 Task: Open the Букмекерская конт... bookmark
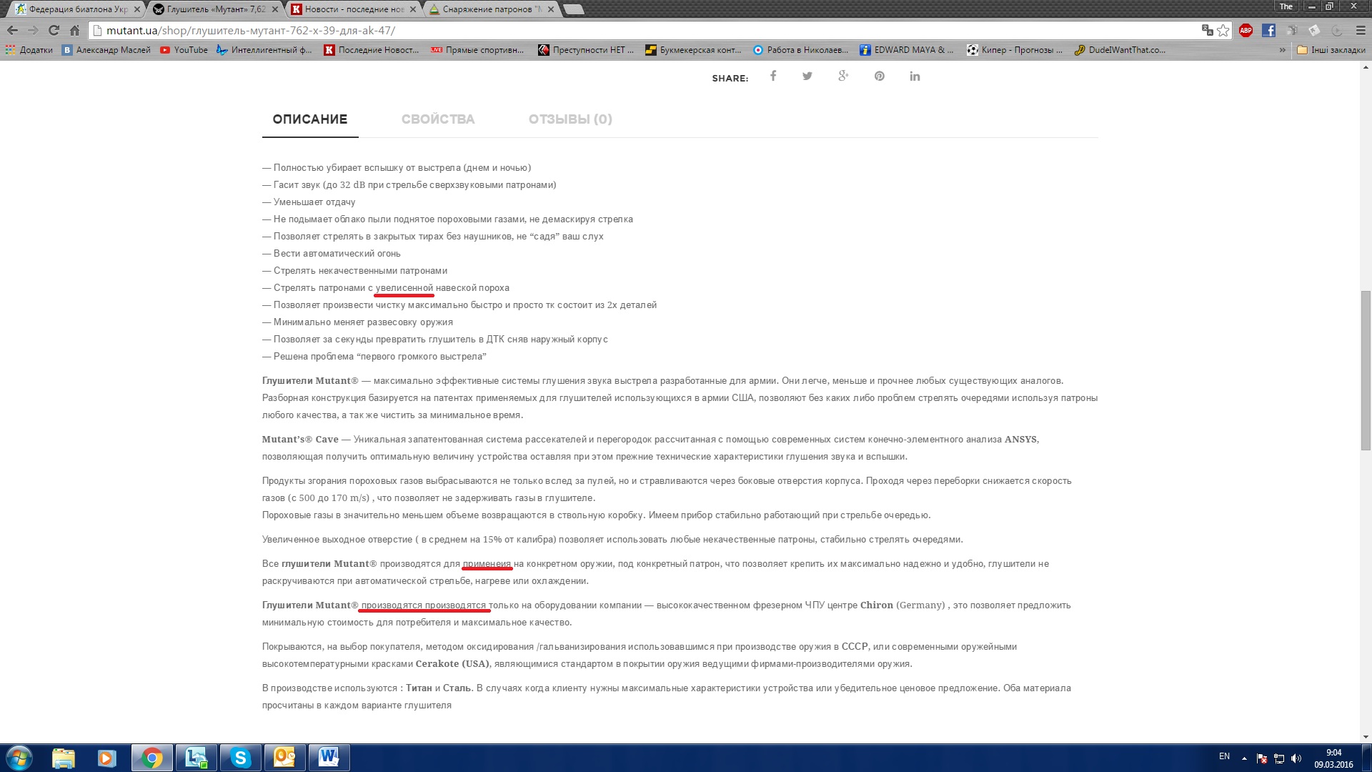point(693,50)
